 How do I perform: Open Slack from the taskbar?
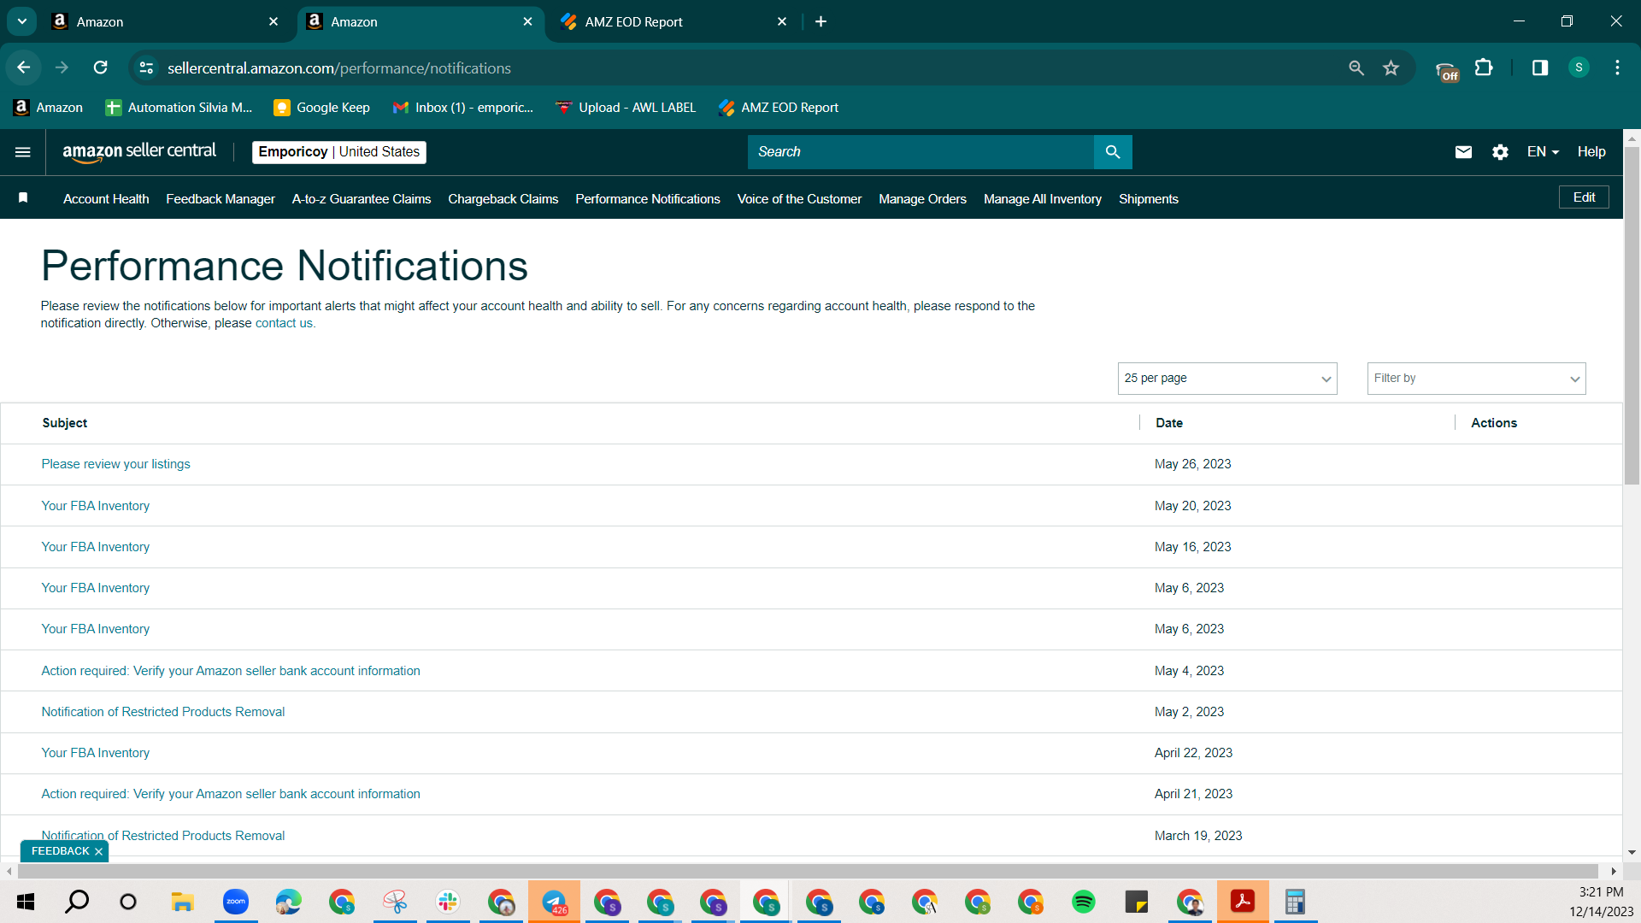coord(448,902)
